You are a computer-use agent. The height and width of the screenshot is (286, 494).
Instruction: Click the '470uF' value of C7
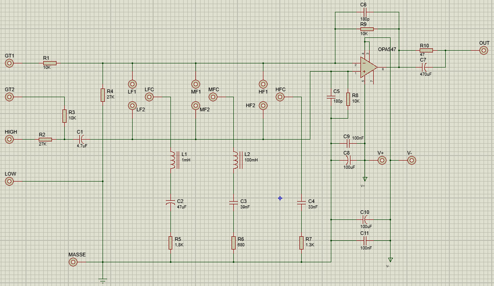click(x=426, y=74)
